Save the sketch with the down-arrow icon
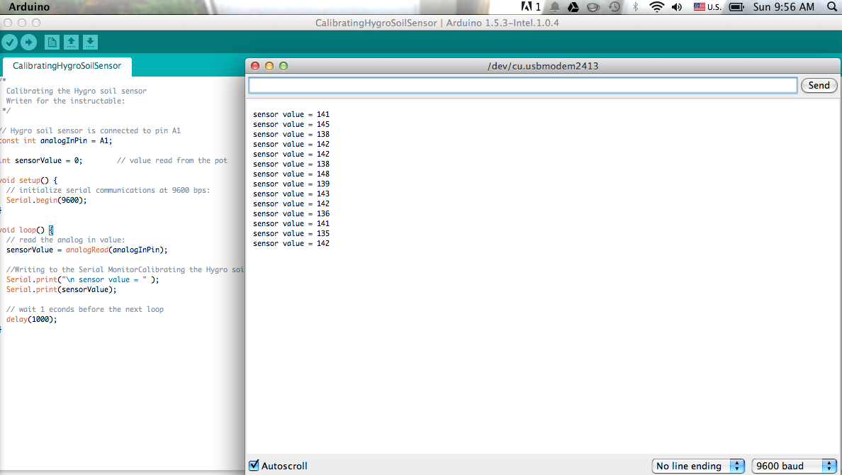 coord(90,42)
